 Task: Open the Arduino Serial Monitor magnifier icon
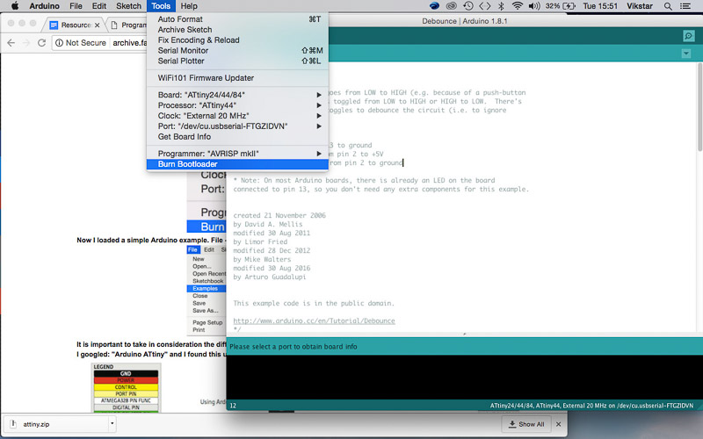pos(688,36)
